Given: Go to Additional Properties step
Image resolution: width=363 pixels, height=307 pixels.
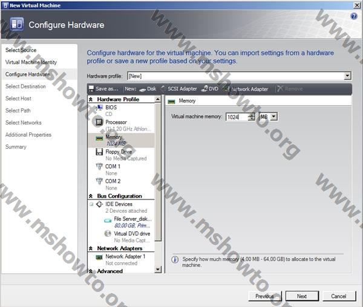Looking at the screenshot, I should (28, 135).
